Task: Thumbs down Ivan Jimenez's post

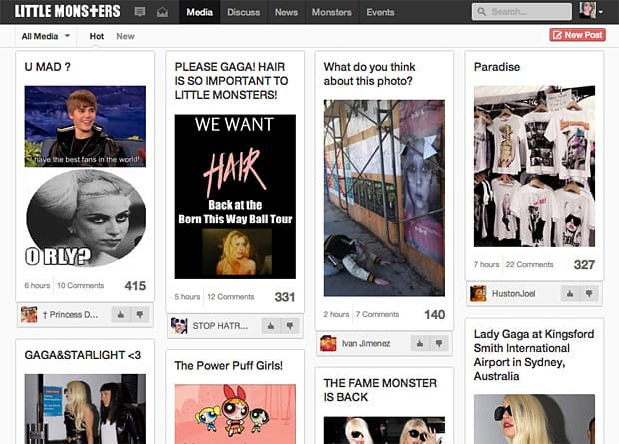Action: (439, 344)
